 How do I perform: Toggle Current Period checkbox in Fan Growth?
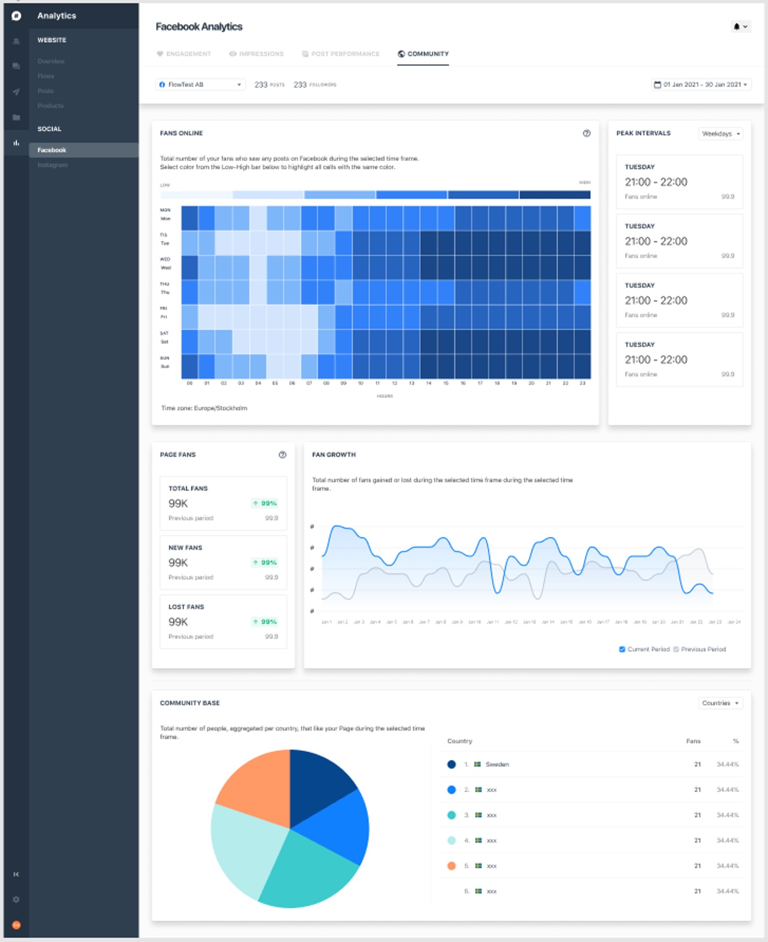[622, 649]
